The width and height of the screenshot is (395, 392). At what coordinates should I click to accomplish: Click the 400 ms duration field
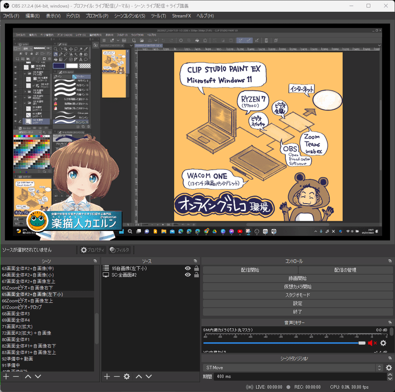click(300, 377)
